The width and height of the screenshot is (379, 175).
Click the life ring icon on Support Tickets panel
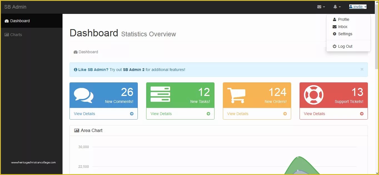coord(313,95)
